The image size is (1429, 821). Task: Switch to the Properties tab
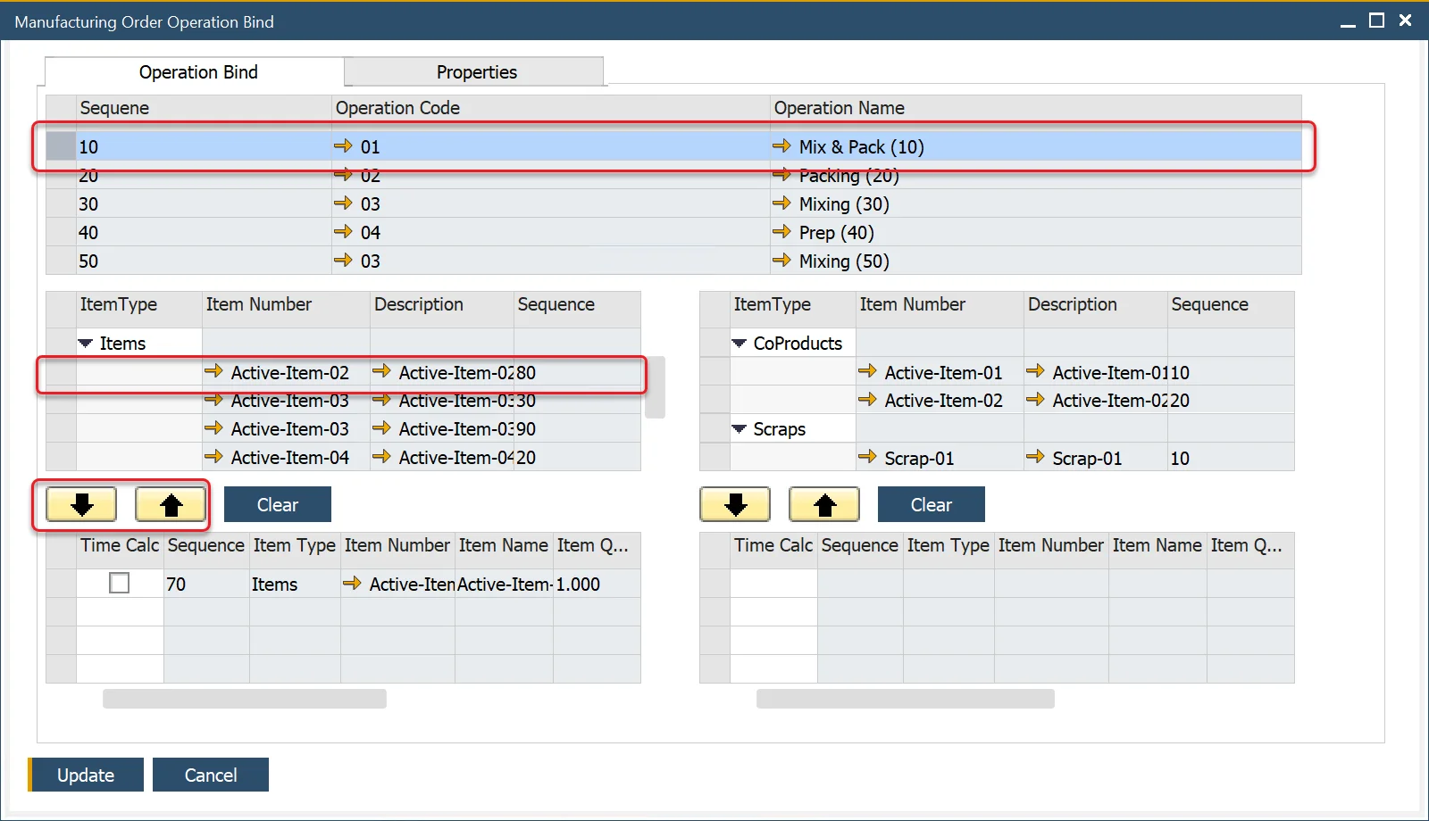click(x=475, y=71)
